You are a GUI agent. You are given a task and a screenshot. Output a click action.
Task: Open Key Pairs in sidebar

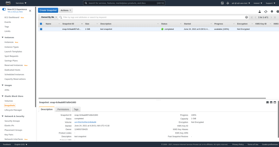[9, 135]
